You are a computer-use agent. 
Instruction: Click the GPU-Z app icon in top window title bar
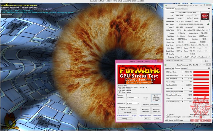[166, 5]
